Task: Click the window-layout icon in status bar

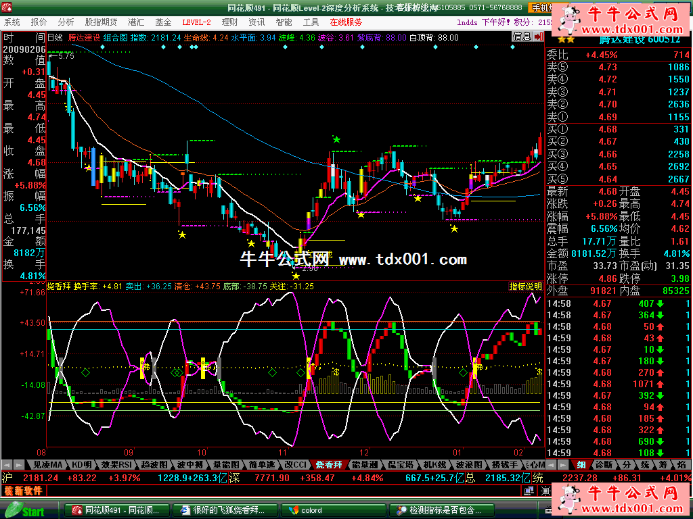Action: point(529,491)
